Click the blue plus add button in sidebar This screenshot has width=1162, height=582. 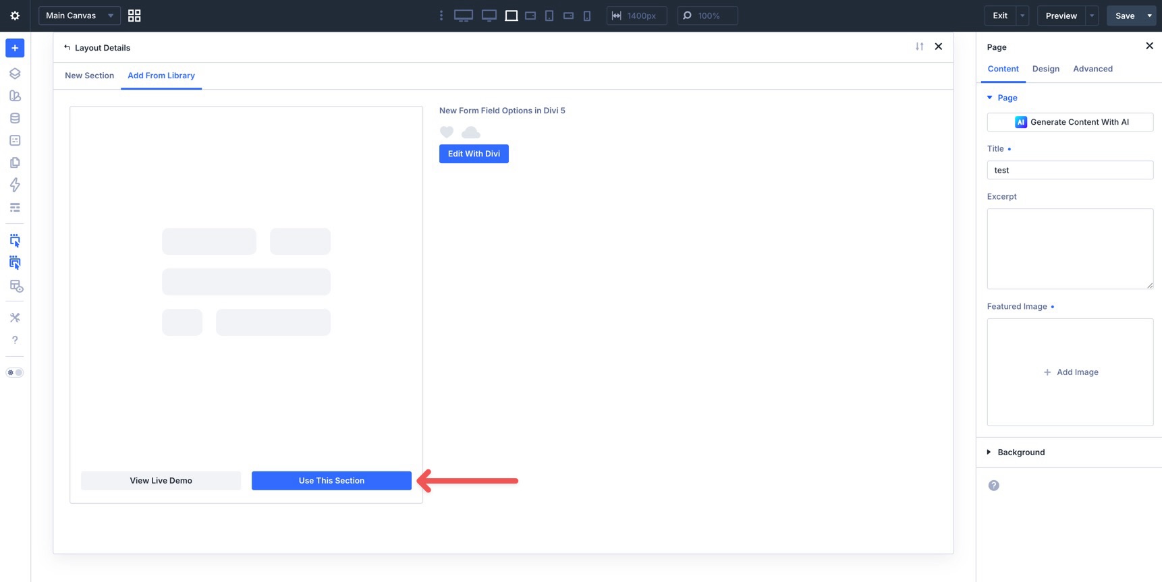15,48
